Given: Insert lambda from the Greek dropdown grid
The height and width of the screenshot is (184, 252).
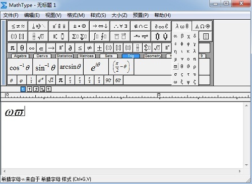Looking at the screenshot, I should pos(195,51).
